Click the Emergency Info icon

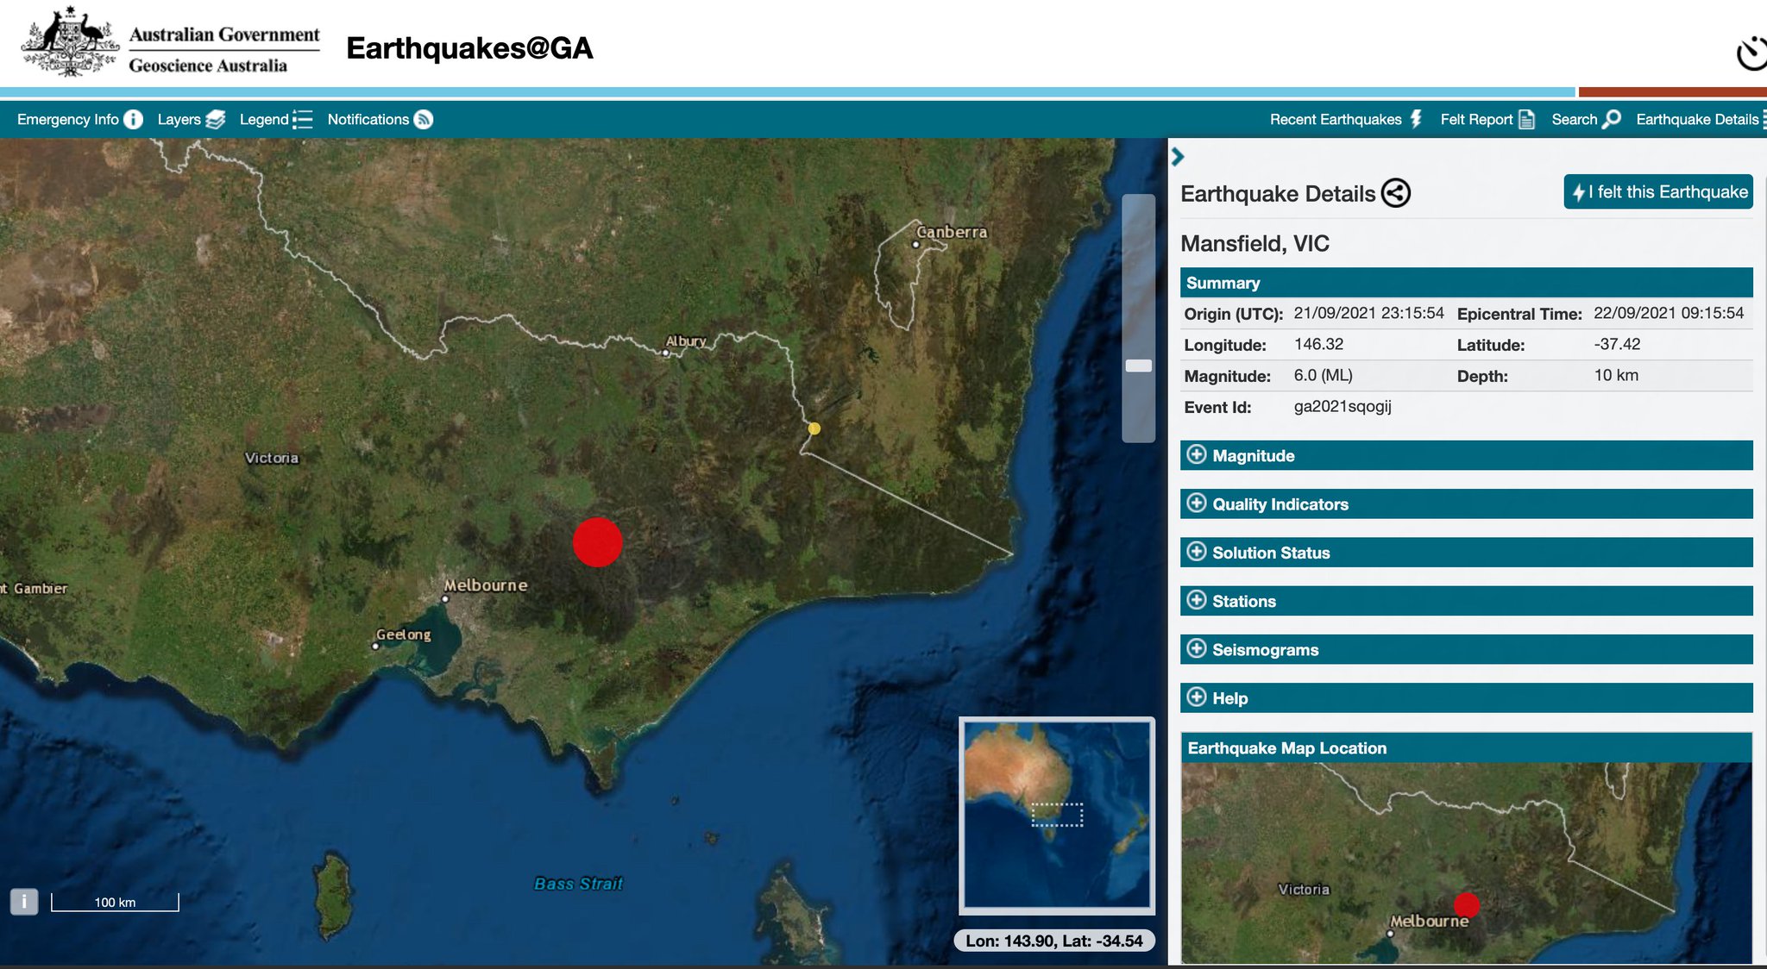[x=133, y=119]
